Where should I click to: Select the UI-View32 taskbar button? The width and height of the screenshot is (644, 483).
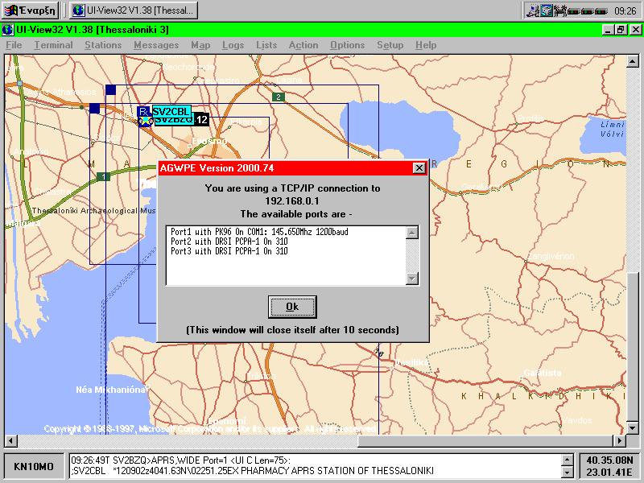tap(134, 10)
